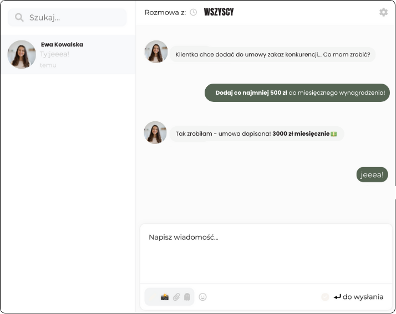Click the enter arrow send icon

point(337,297)
